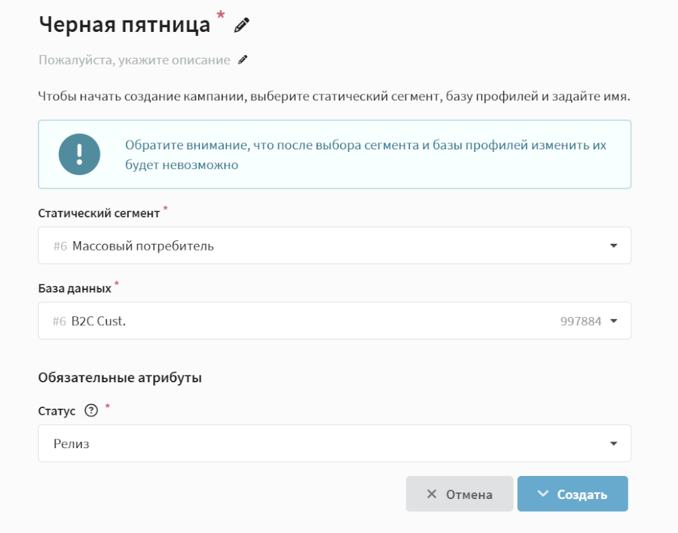Expand the База данных dropdown arrow
Screen dimensions: 678x533
click(x=614, y=321)
